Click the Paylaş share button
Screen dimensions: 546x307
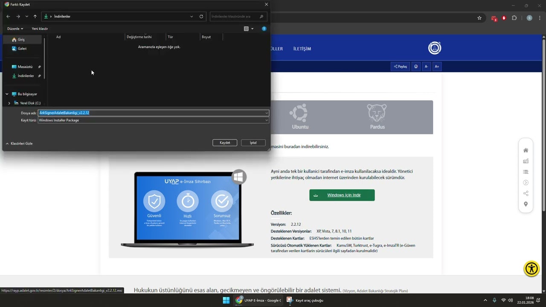point(400,67)
